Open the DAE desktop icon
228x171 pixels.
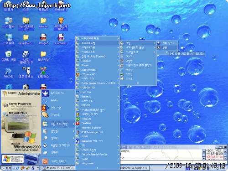[26, 6]
